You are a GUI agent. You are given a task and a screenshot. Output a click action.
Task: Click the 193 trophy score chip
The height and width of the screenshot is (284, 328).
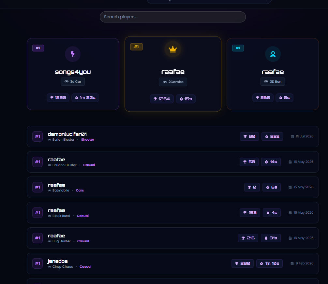tap(250, 213)
